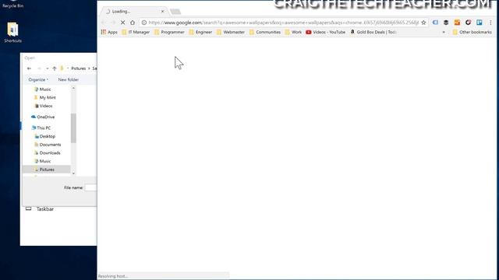Viewport: 499px width, 280px height.
Task: Open a new Chrome tab
Action: pos(175,12)
